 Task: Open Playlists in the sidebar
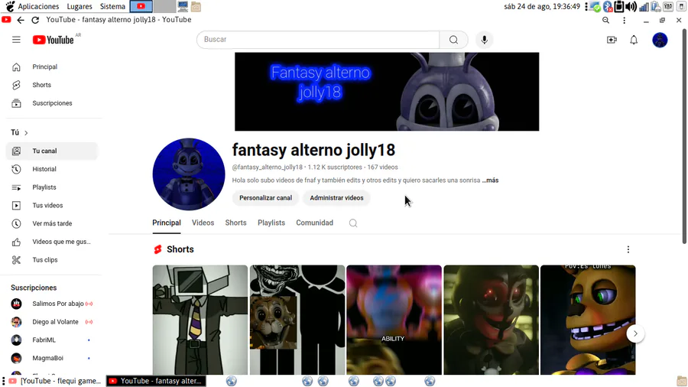[52, 187]
